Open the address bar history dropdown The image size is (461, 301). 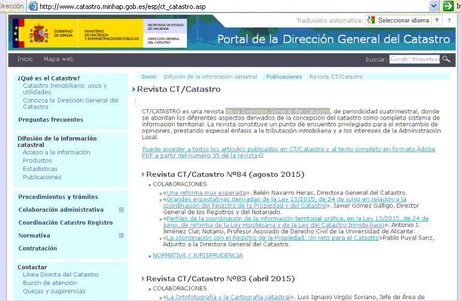(x=434, y=5)
